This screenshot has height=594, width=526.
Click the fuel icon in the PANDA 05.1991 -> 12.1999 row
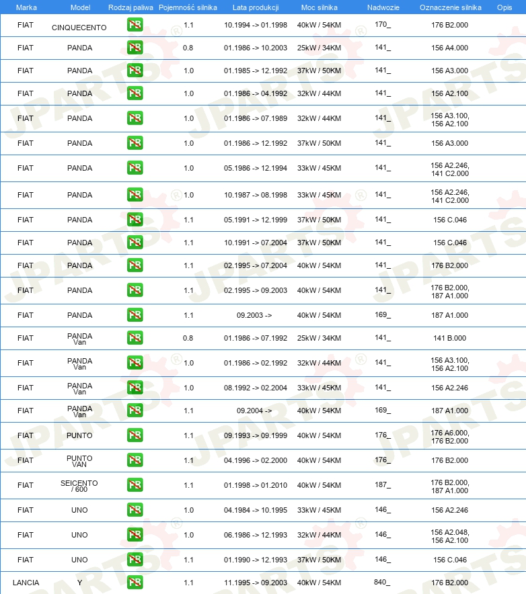coord(135,220)
